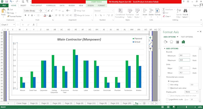The width and height of the screenshot is (203, 109).
Task: Open the Cover Page sheet tab
Action: tap(21, 103)
